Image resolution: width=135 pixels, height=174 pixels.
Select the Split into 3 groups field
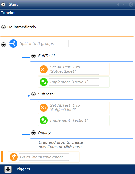coord(44,43)
